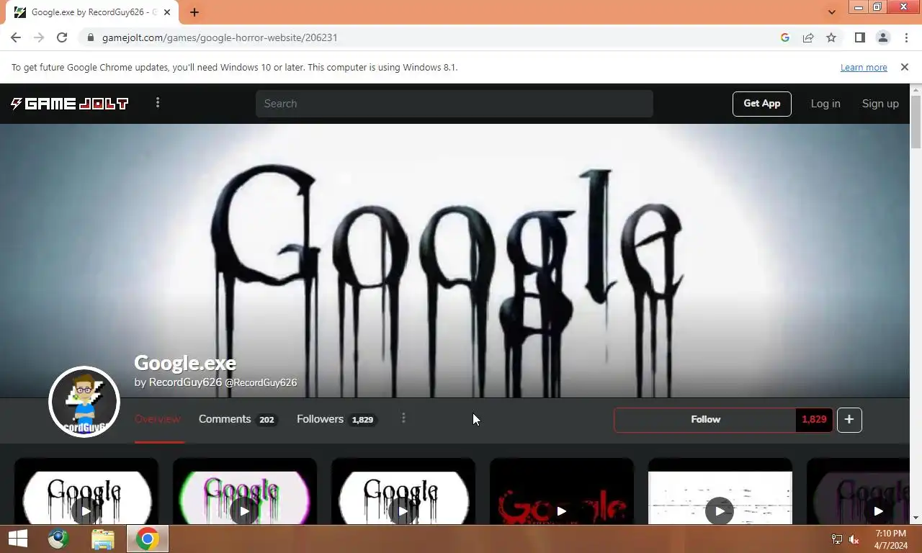The image size is (922, 553).
Task: Click the gamejolt.com URL in address bar
Action: coord(220,37)
